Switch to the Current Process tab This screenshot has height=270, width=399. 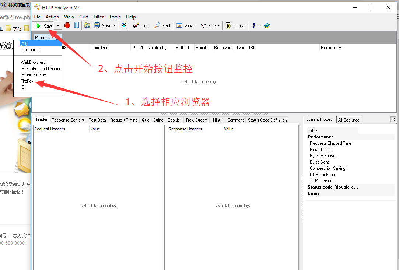point(320,119)
